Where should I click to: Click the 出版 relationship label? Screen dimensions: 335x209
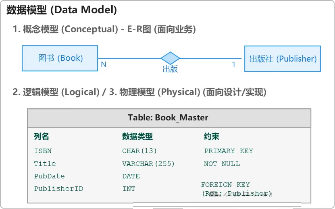click(x=170, y=69)
